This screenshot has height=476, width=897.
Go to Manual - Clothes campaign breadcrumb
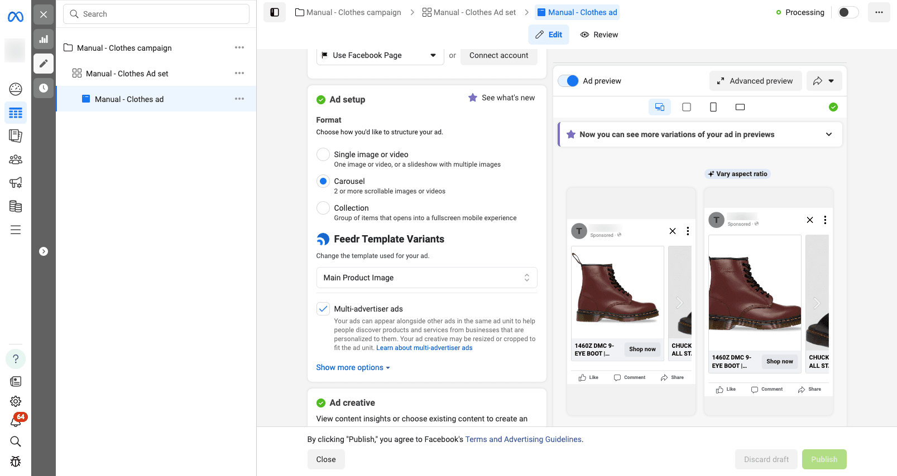348,12
